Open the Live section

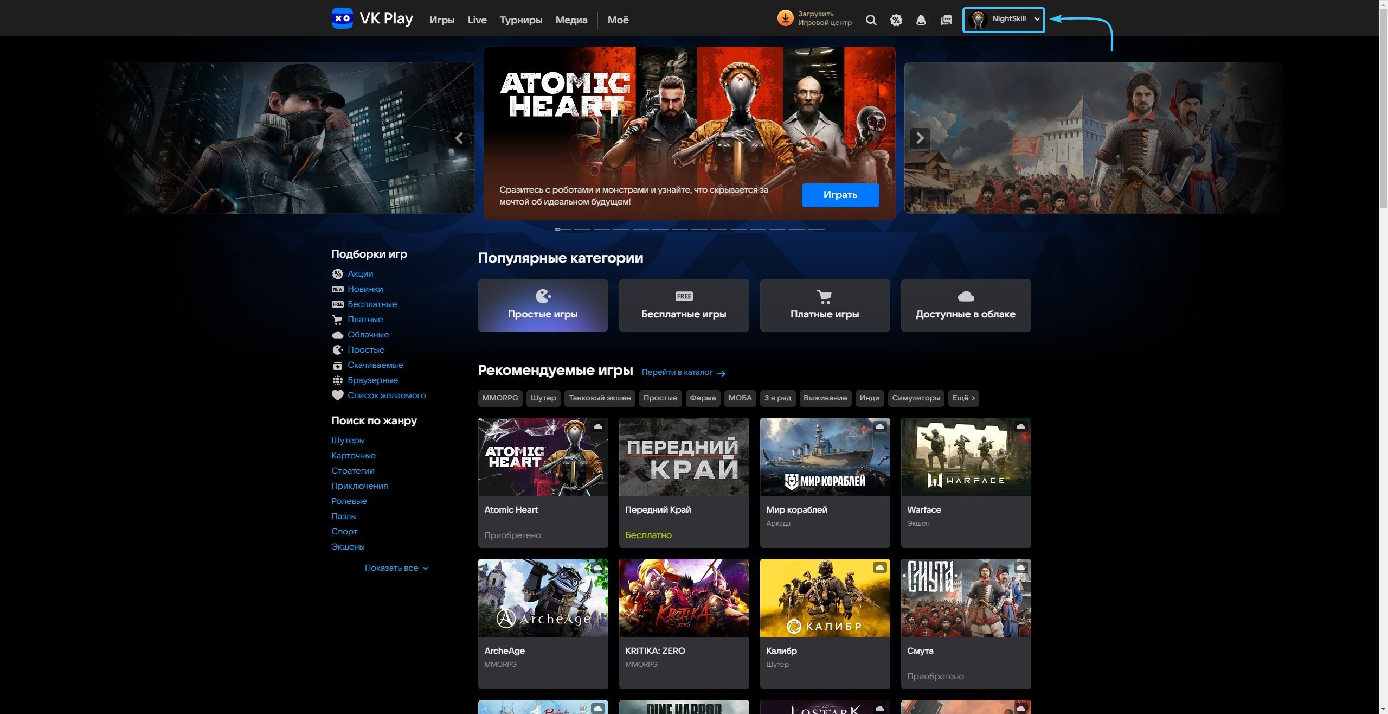477,20
